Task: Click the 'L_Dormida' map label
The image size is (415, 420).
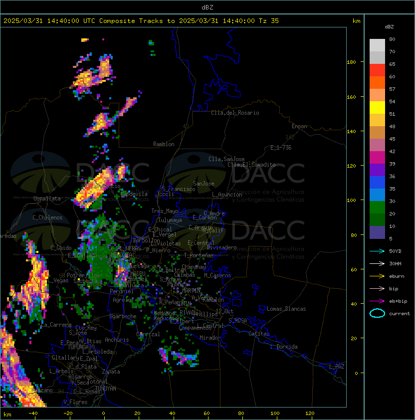Action: 284,347
